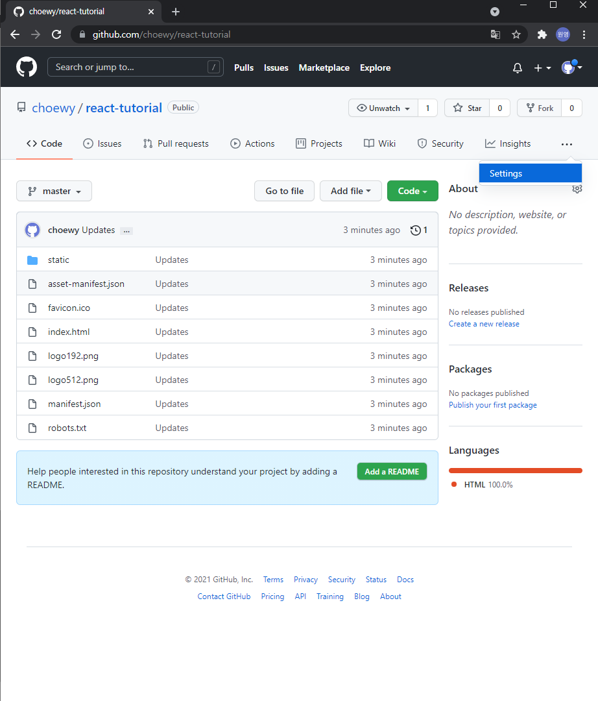Click Contact GitHub footer link
This screenshot has width=598, height=701.
(x=224, y=596)
